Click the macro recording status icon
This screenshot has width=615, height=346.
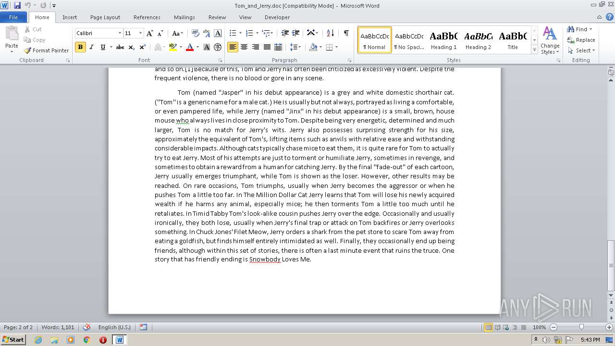(143, 327)
